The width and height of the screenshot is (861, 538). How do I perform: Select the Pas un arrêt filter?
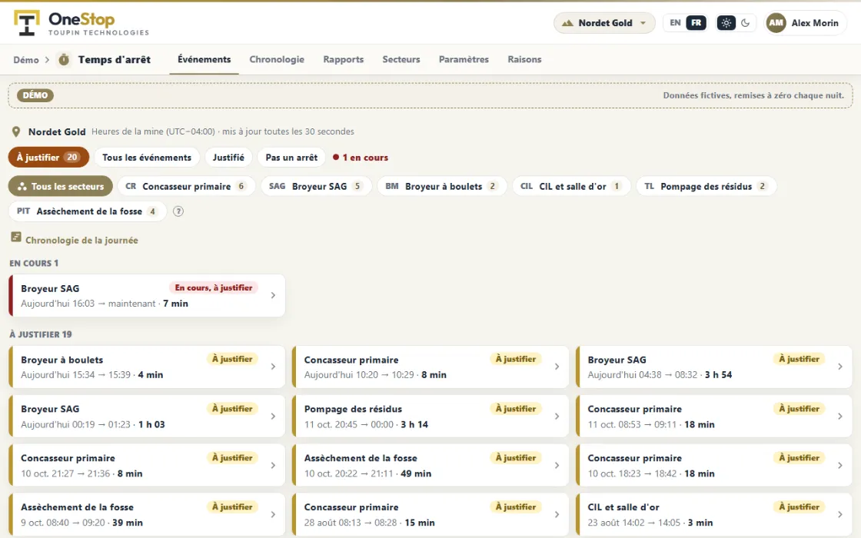tap(291, 158)
